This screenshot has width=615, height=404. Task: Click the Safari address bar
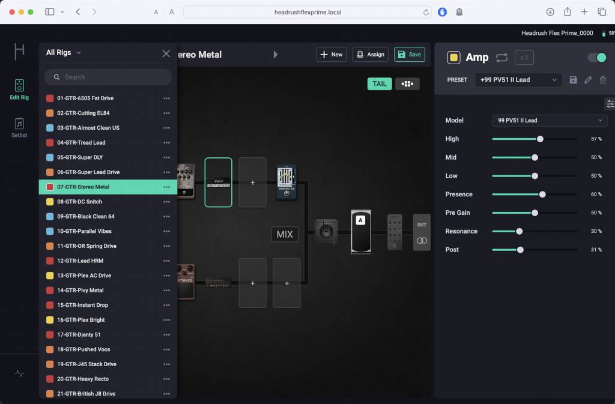click(x=307, y=12)
